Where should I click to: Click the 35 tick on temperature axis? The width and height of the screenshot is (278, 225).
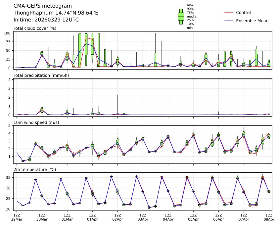click(x=10, y=177)
